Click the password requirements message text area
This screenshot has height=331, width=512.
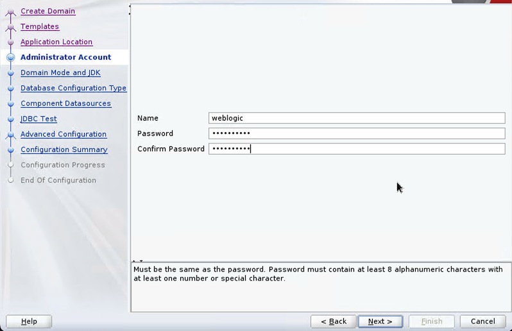click(321, 286)
